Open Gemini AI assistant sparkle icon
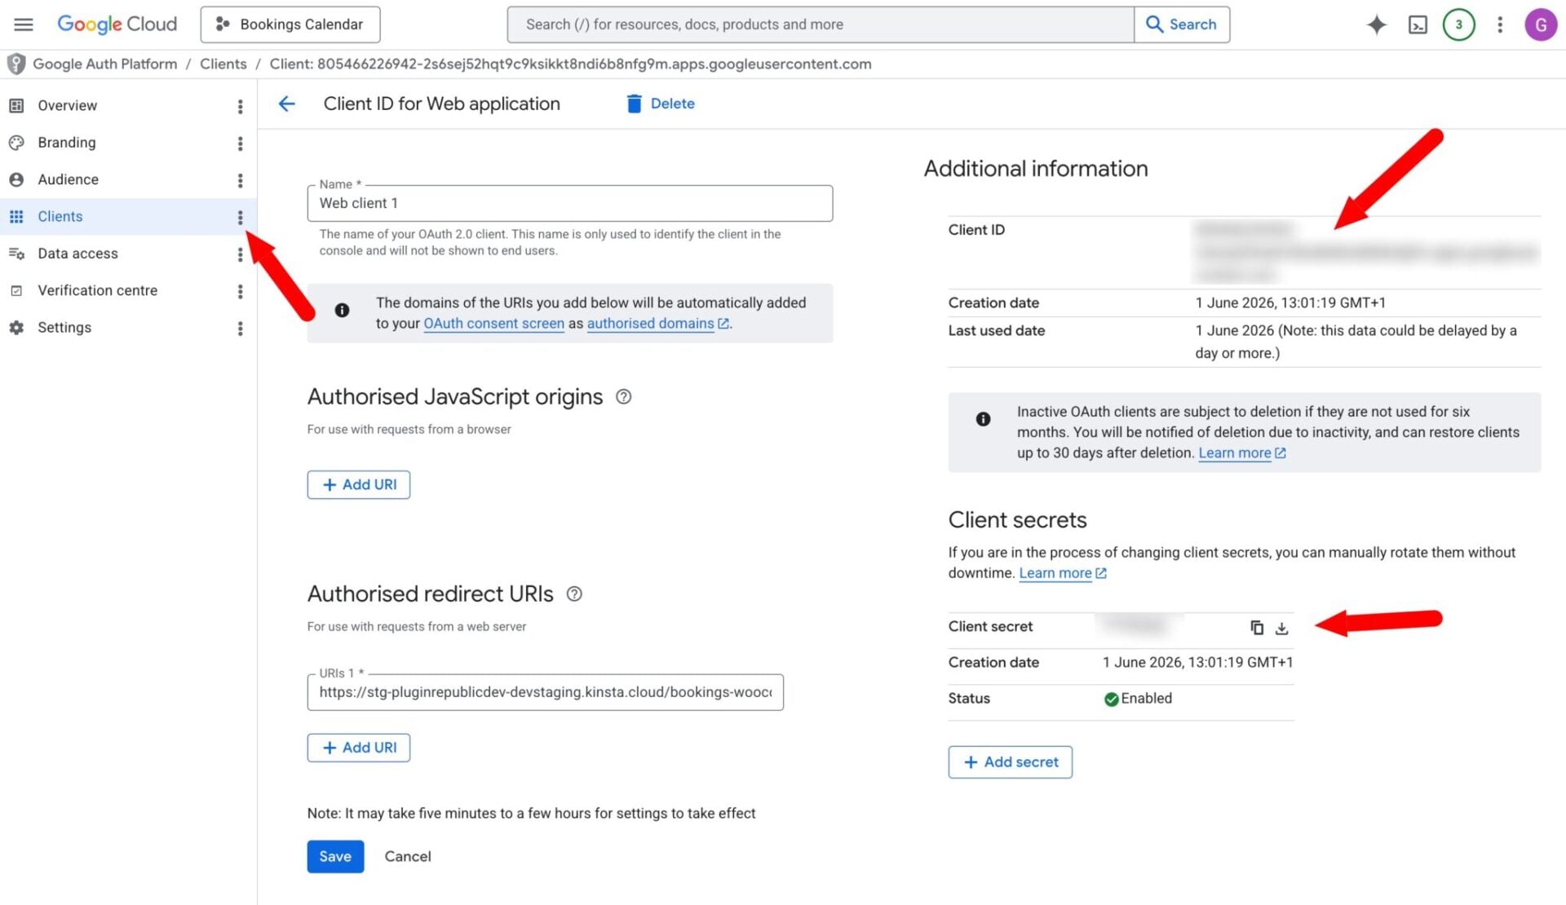Image resolution: width=1566 pixels, height=905 pixels. pos(1377,24)
